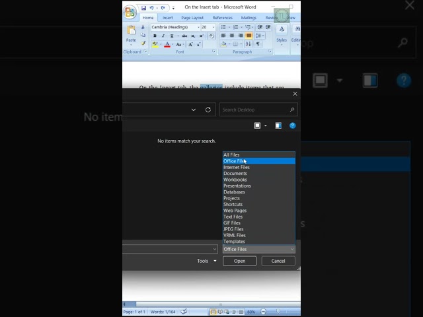Image resolution: width=423 pixels, height=317 pixels.
Task: Refresh the Open dialog folder view
Action: pos(208,110)
